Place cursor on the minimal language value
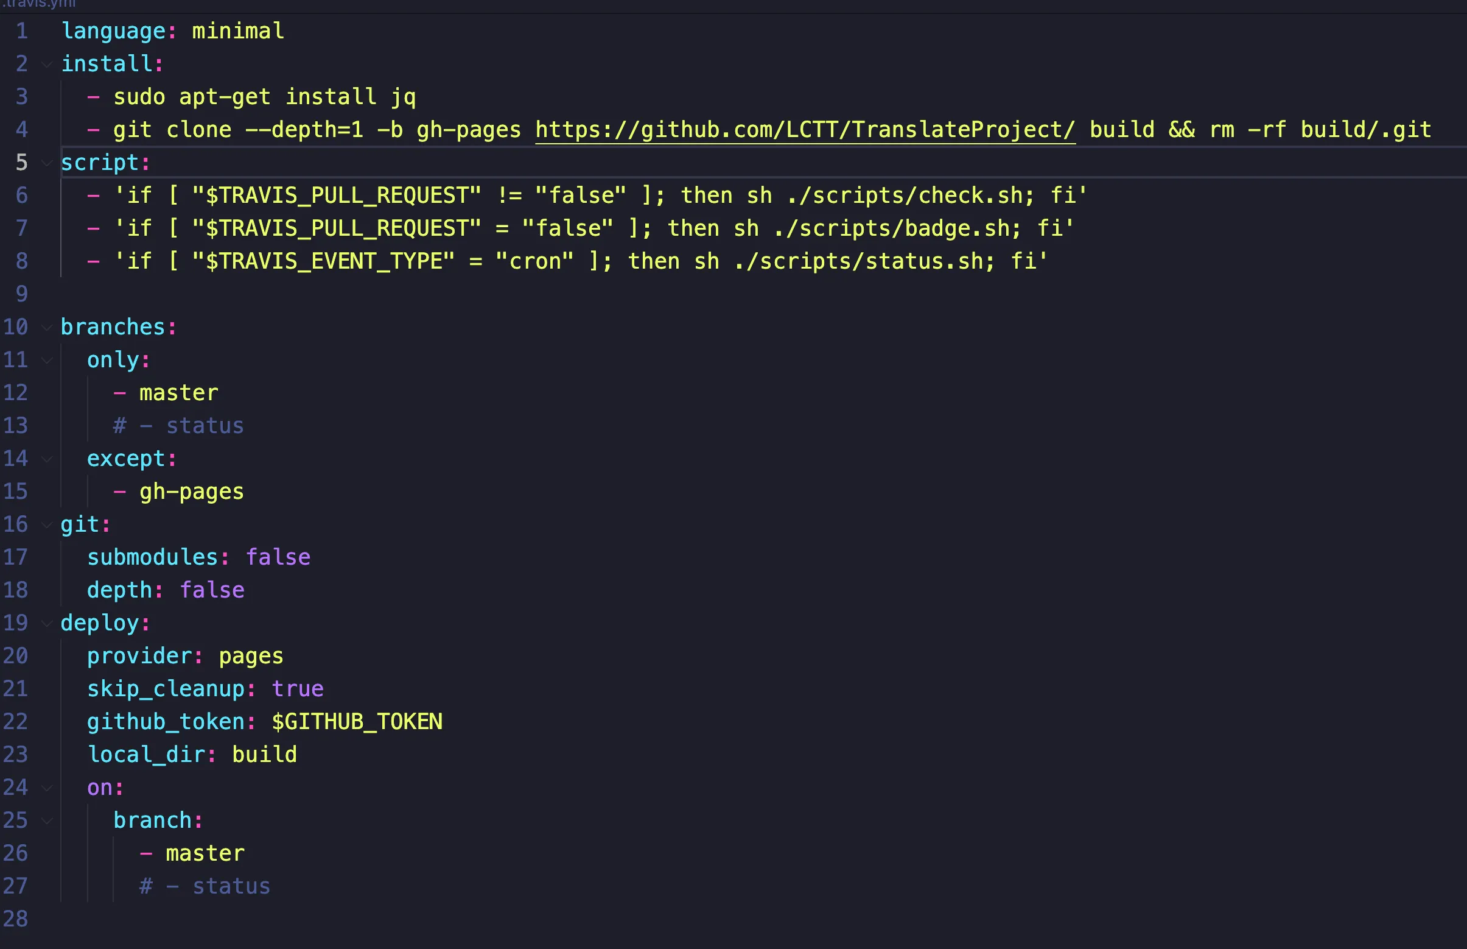Image resolution: width=1467 pixels, height=949 pixels. tap(238, 31)
